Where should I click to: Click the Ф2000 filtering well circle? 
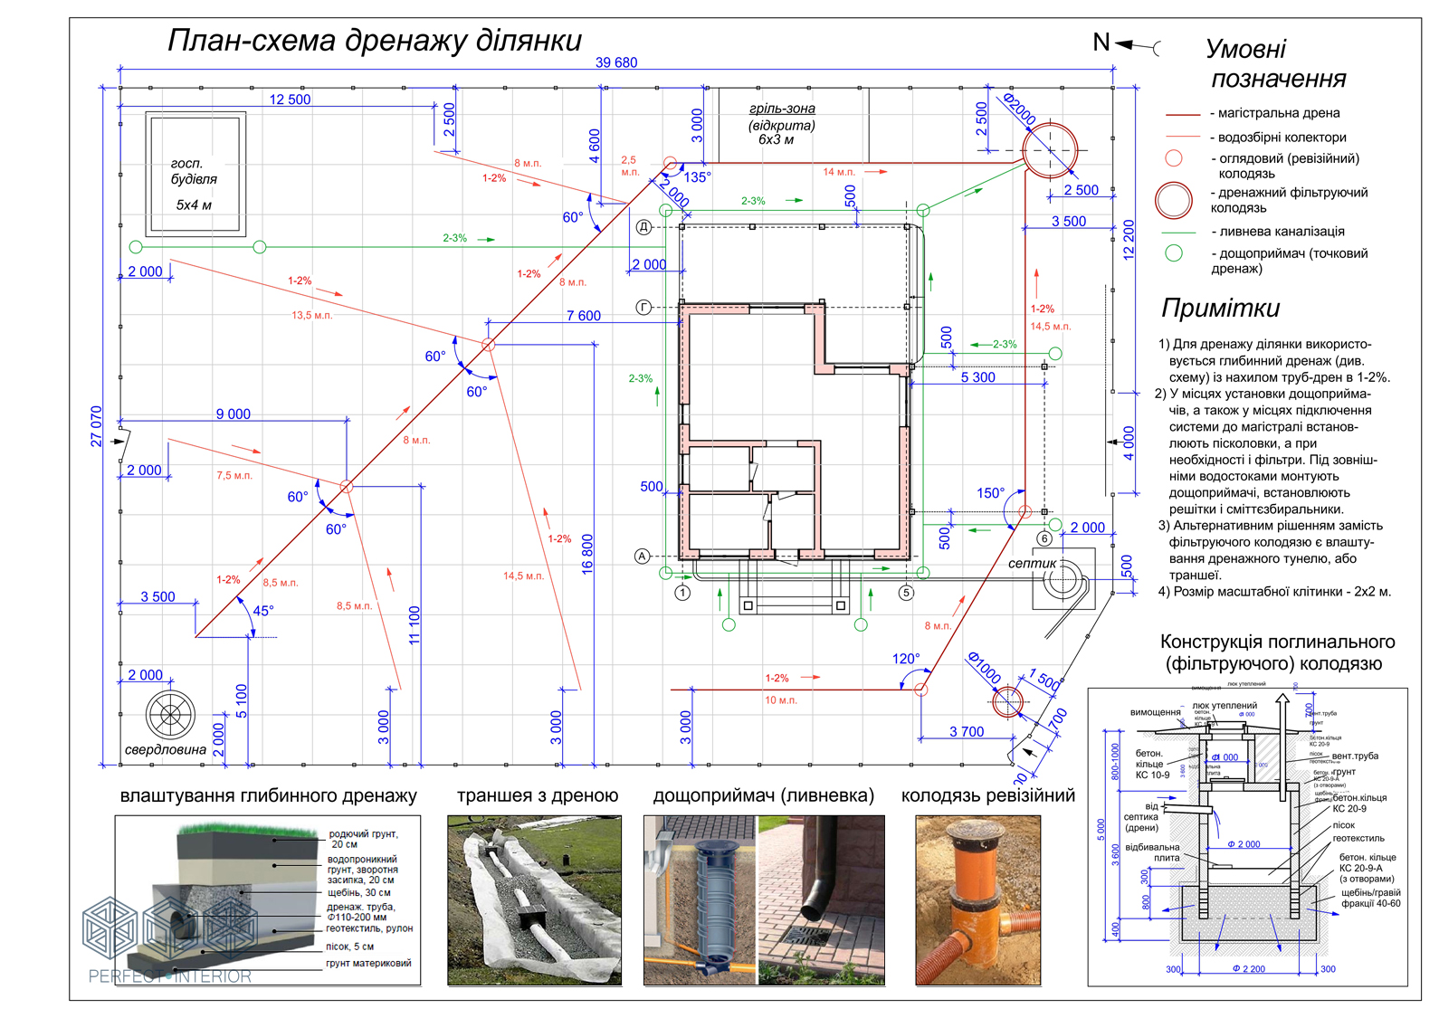[1050, 150]
